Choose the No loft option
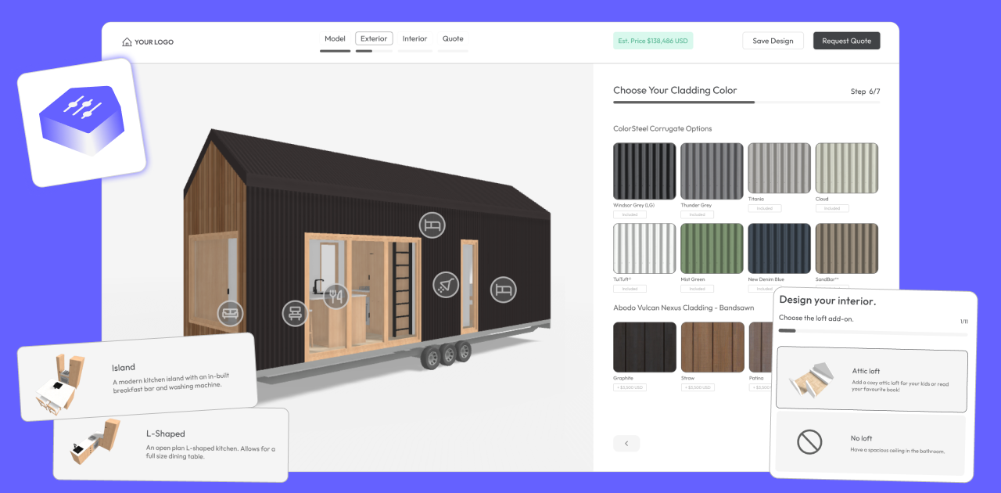Screen dimensions: 1001x493 872,442
